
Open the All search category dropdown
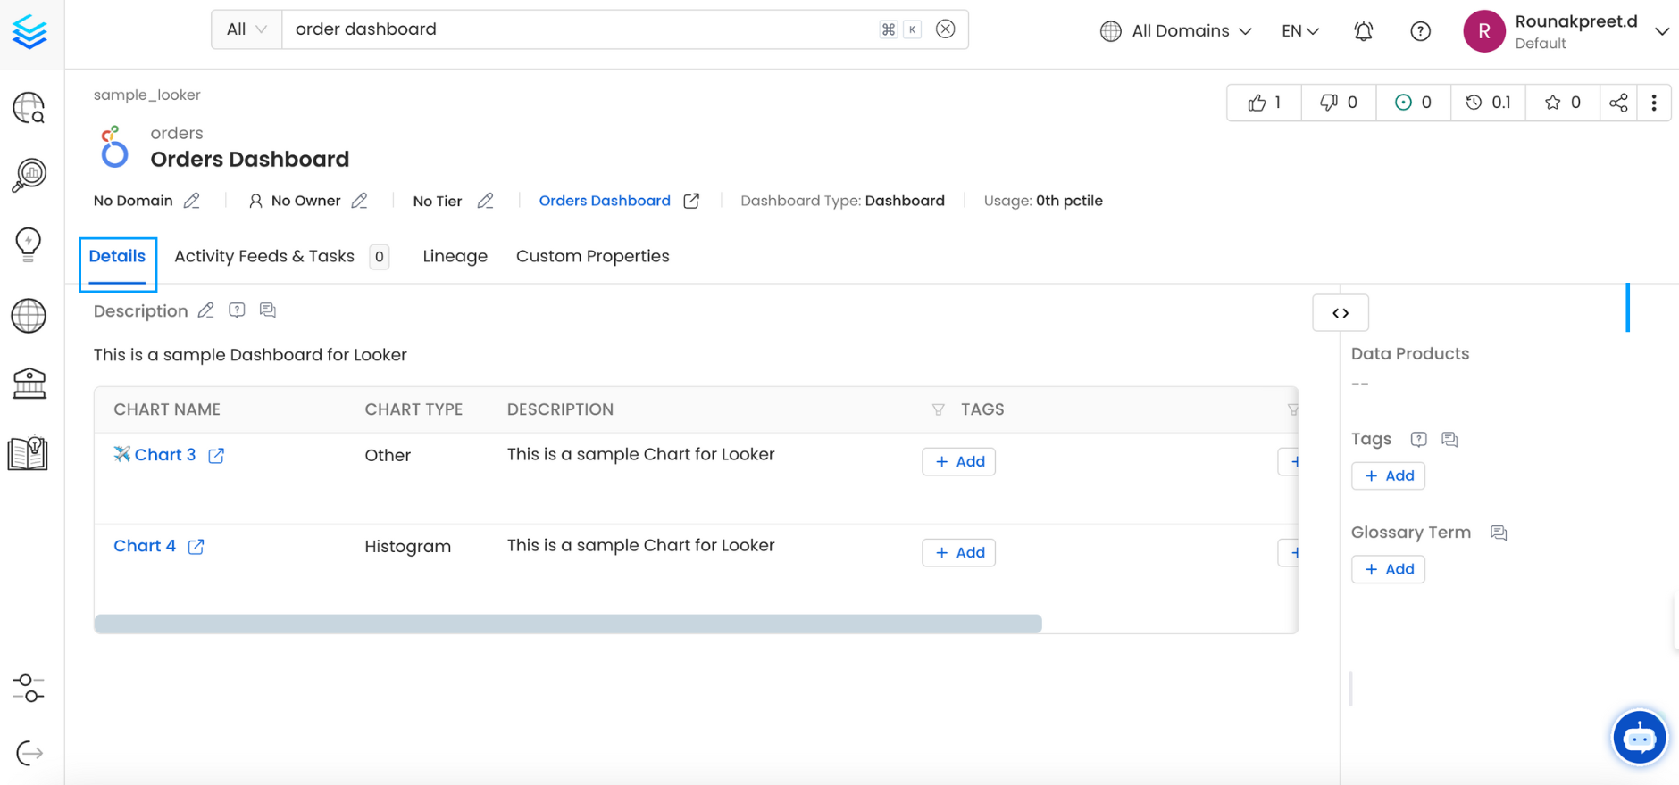246,29
